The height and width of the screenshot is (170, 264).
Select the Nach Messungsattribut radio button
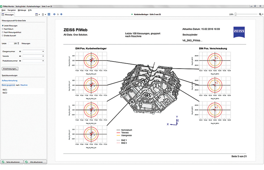point(3,32)
